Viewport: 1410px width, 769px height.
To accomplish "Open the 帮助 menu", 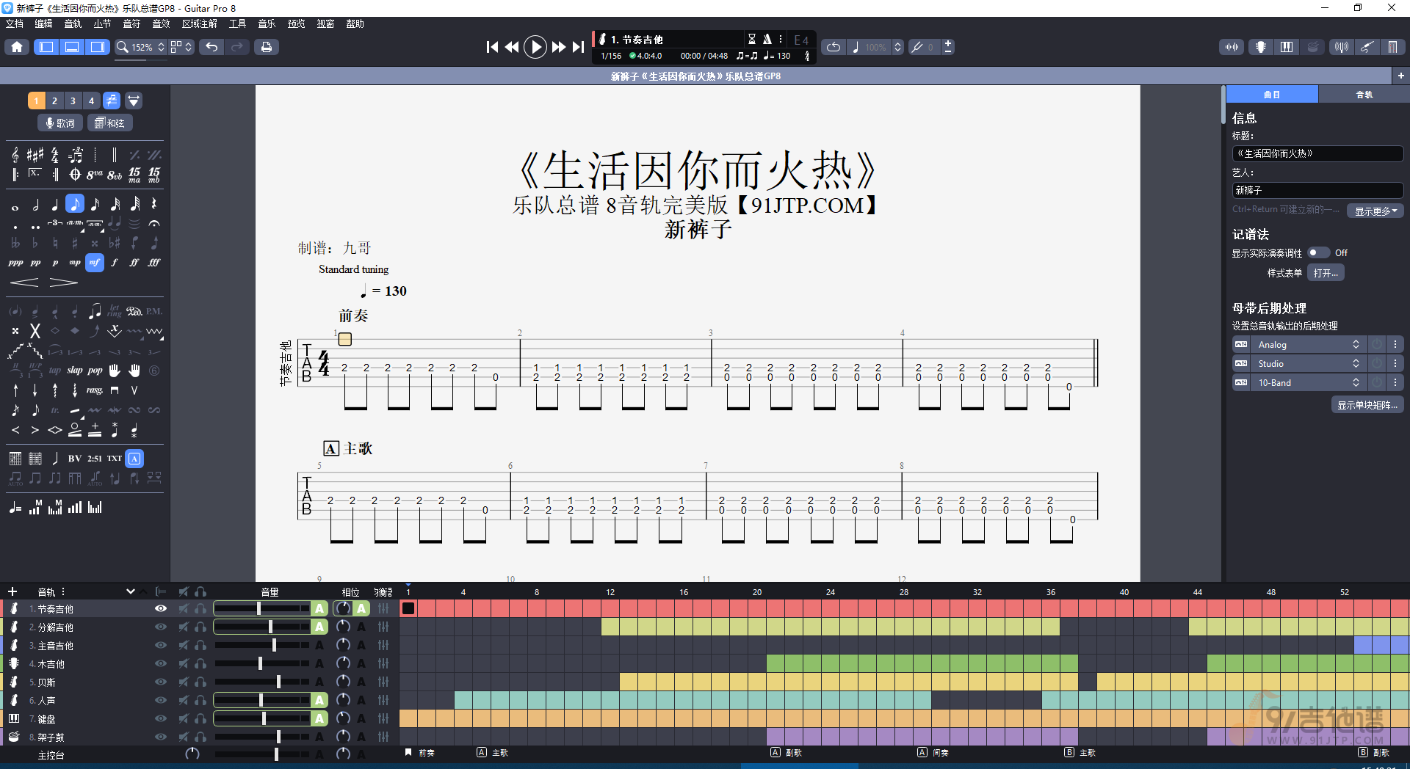I will tap(355, 23).
